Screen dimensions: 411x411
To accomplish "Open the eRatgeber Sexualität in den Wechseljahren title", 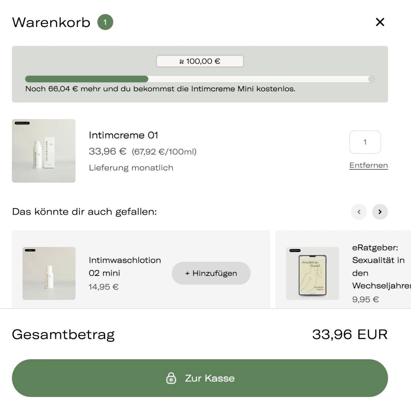I will 381,266.
